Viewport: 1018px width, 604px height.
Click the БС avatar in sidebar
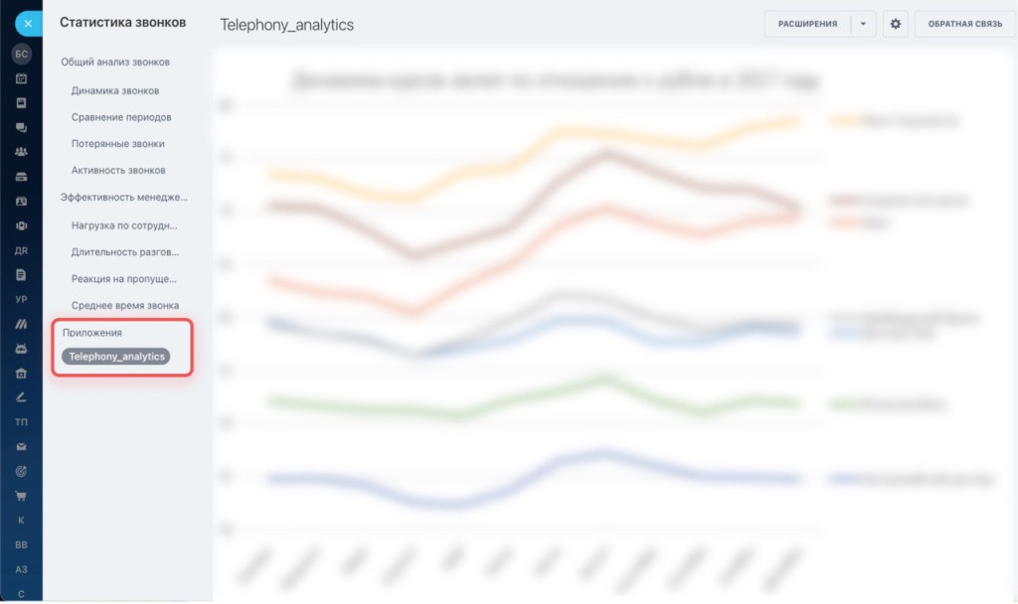[x=21, y=55]
